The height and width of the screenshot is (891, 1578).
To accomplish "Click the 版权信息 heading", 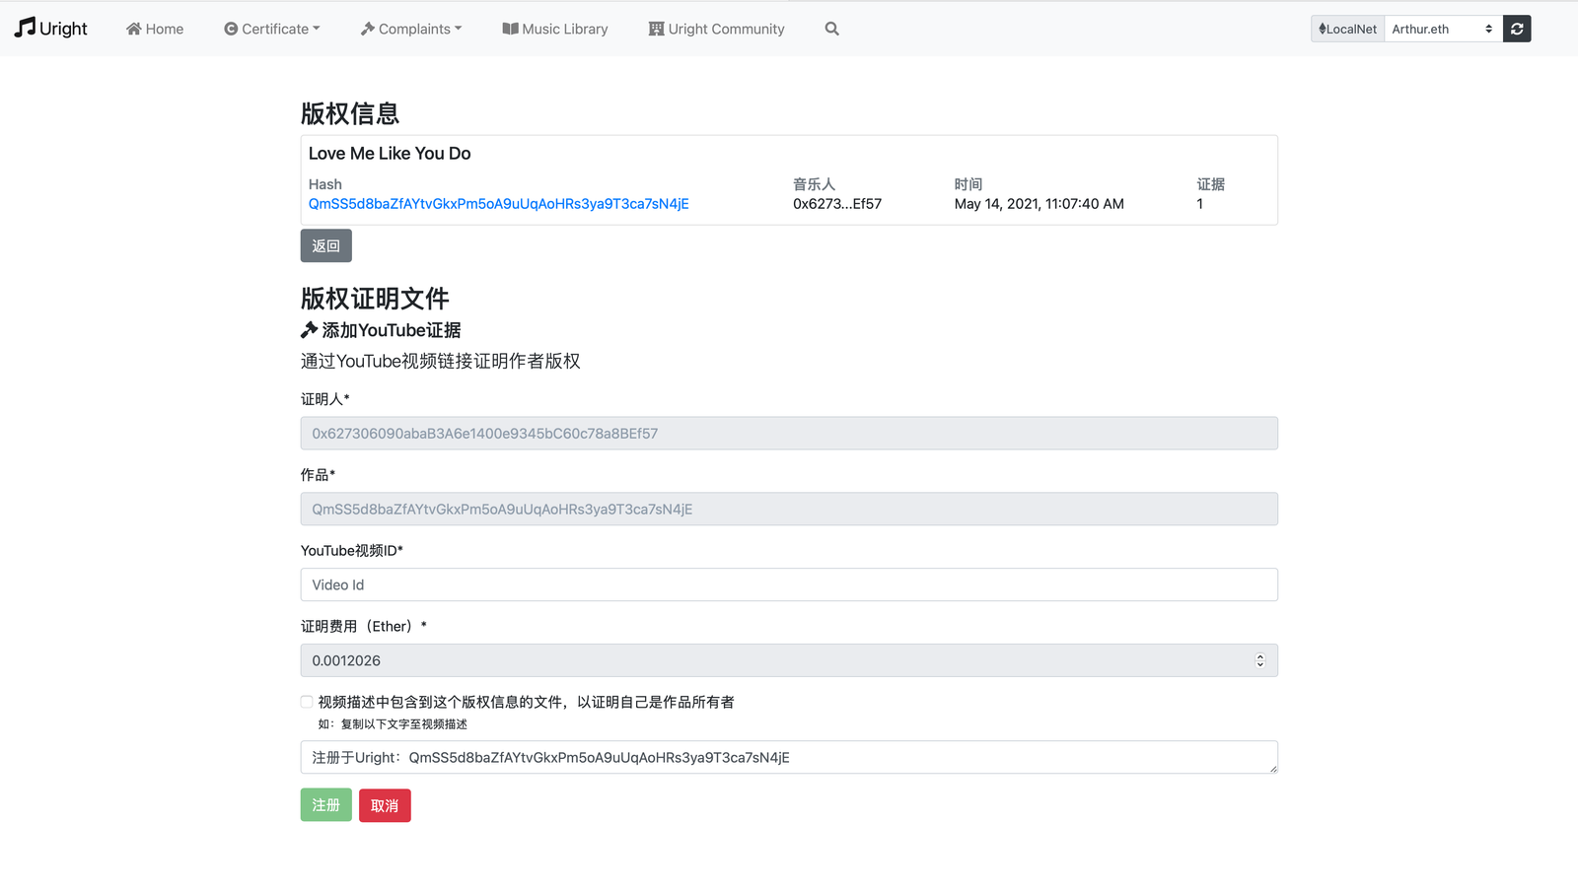I will tap(350, 113).
